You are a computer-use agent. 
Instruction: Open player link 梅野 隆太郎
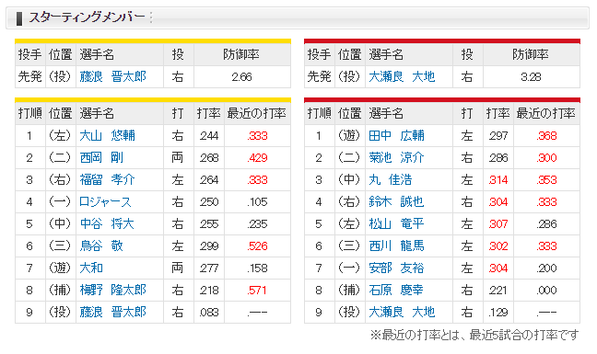pyautogui.click(x=112, y=290)
